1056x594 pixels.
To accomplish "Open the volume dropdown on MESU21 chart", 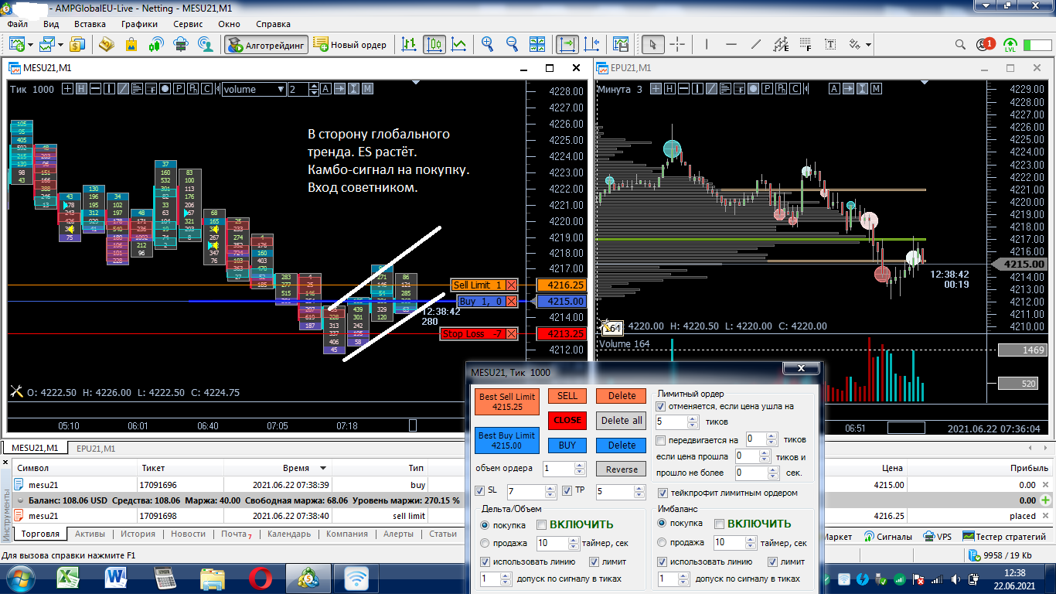I will (x=281, y=89).
